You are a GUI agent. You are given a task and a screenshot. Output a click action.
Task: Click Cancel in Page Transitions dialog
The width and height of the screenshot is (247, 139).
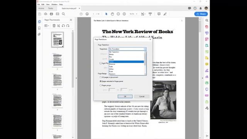point(142,97)
